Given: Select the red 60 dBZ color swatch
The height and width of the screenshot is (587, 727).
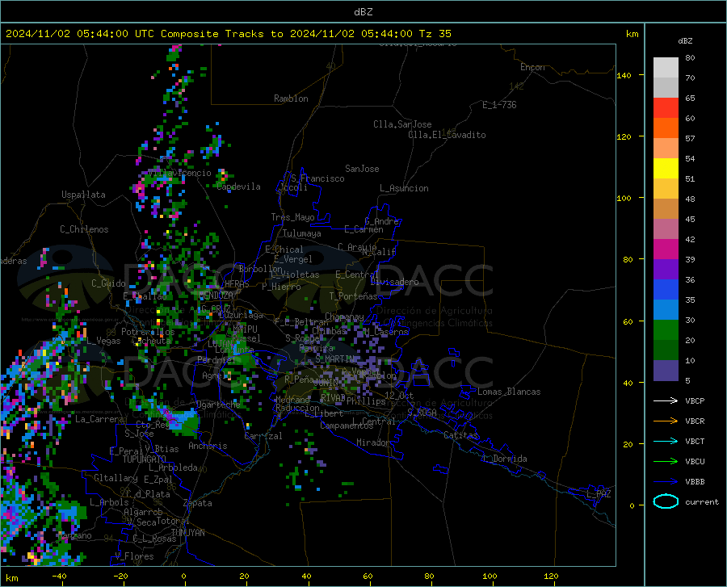Looking at the screenshot, I should click(x=666, y=107).
